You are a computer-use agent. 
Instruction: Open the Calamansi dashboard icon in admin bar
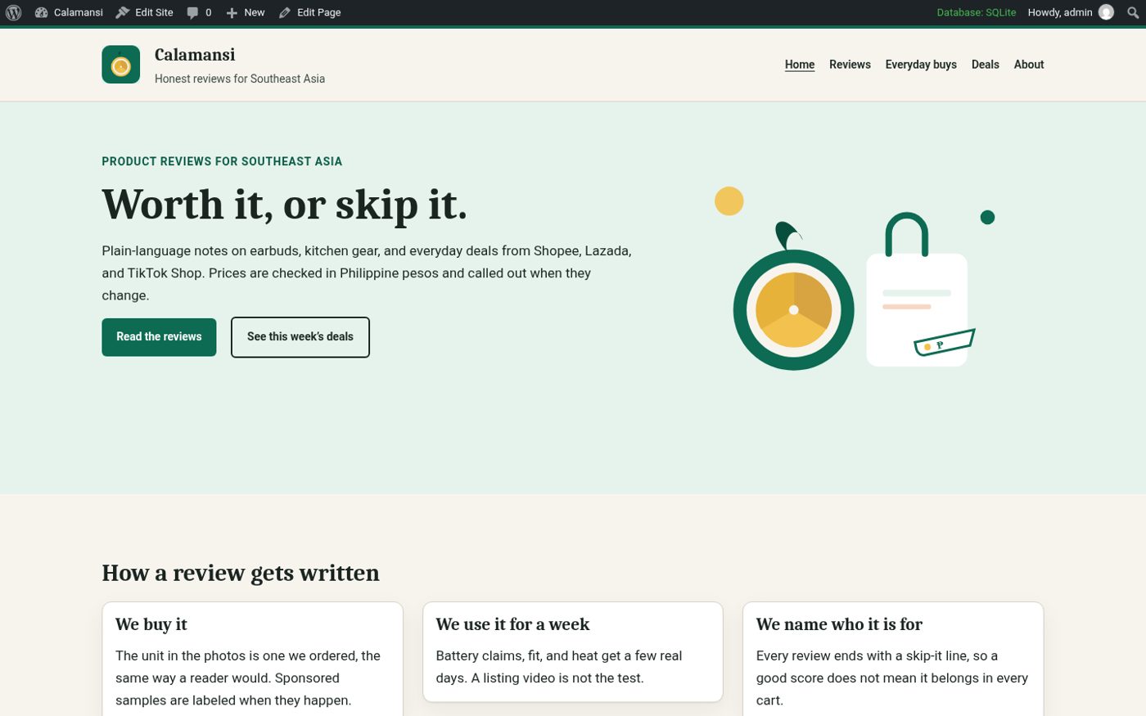[42, 12]
